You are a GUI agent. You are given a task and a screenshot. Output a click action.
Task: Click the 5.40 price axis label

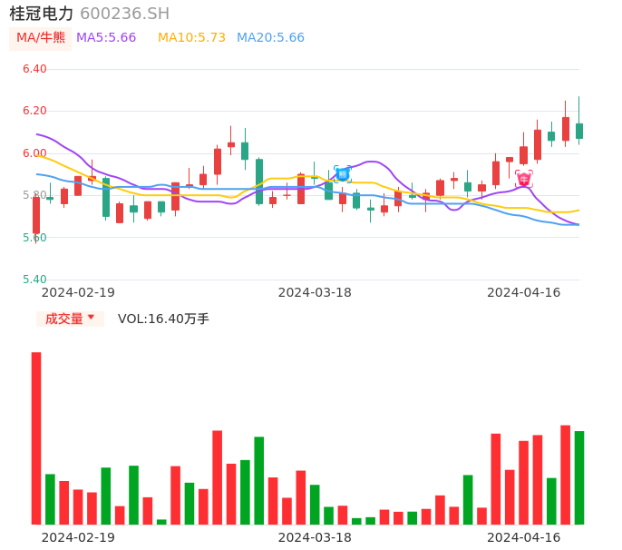click(x=34, y=280)
